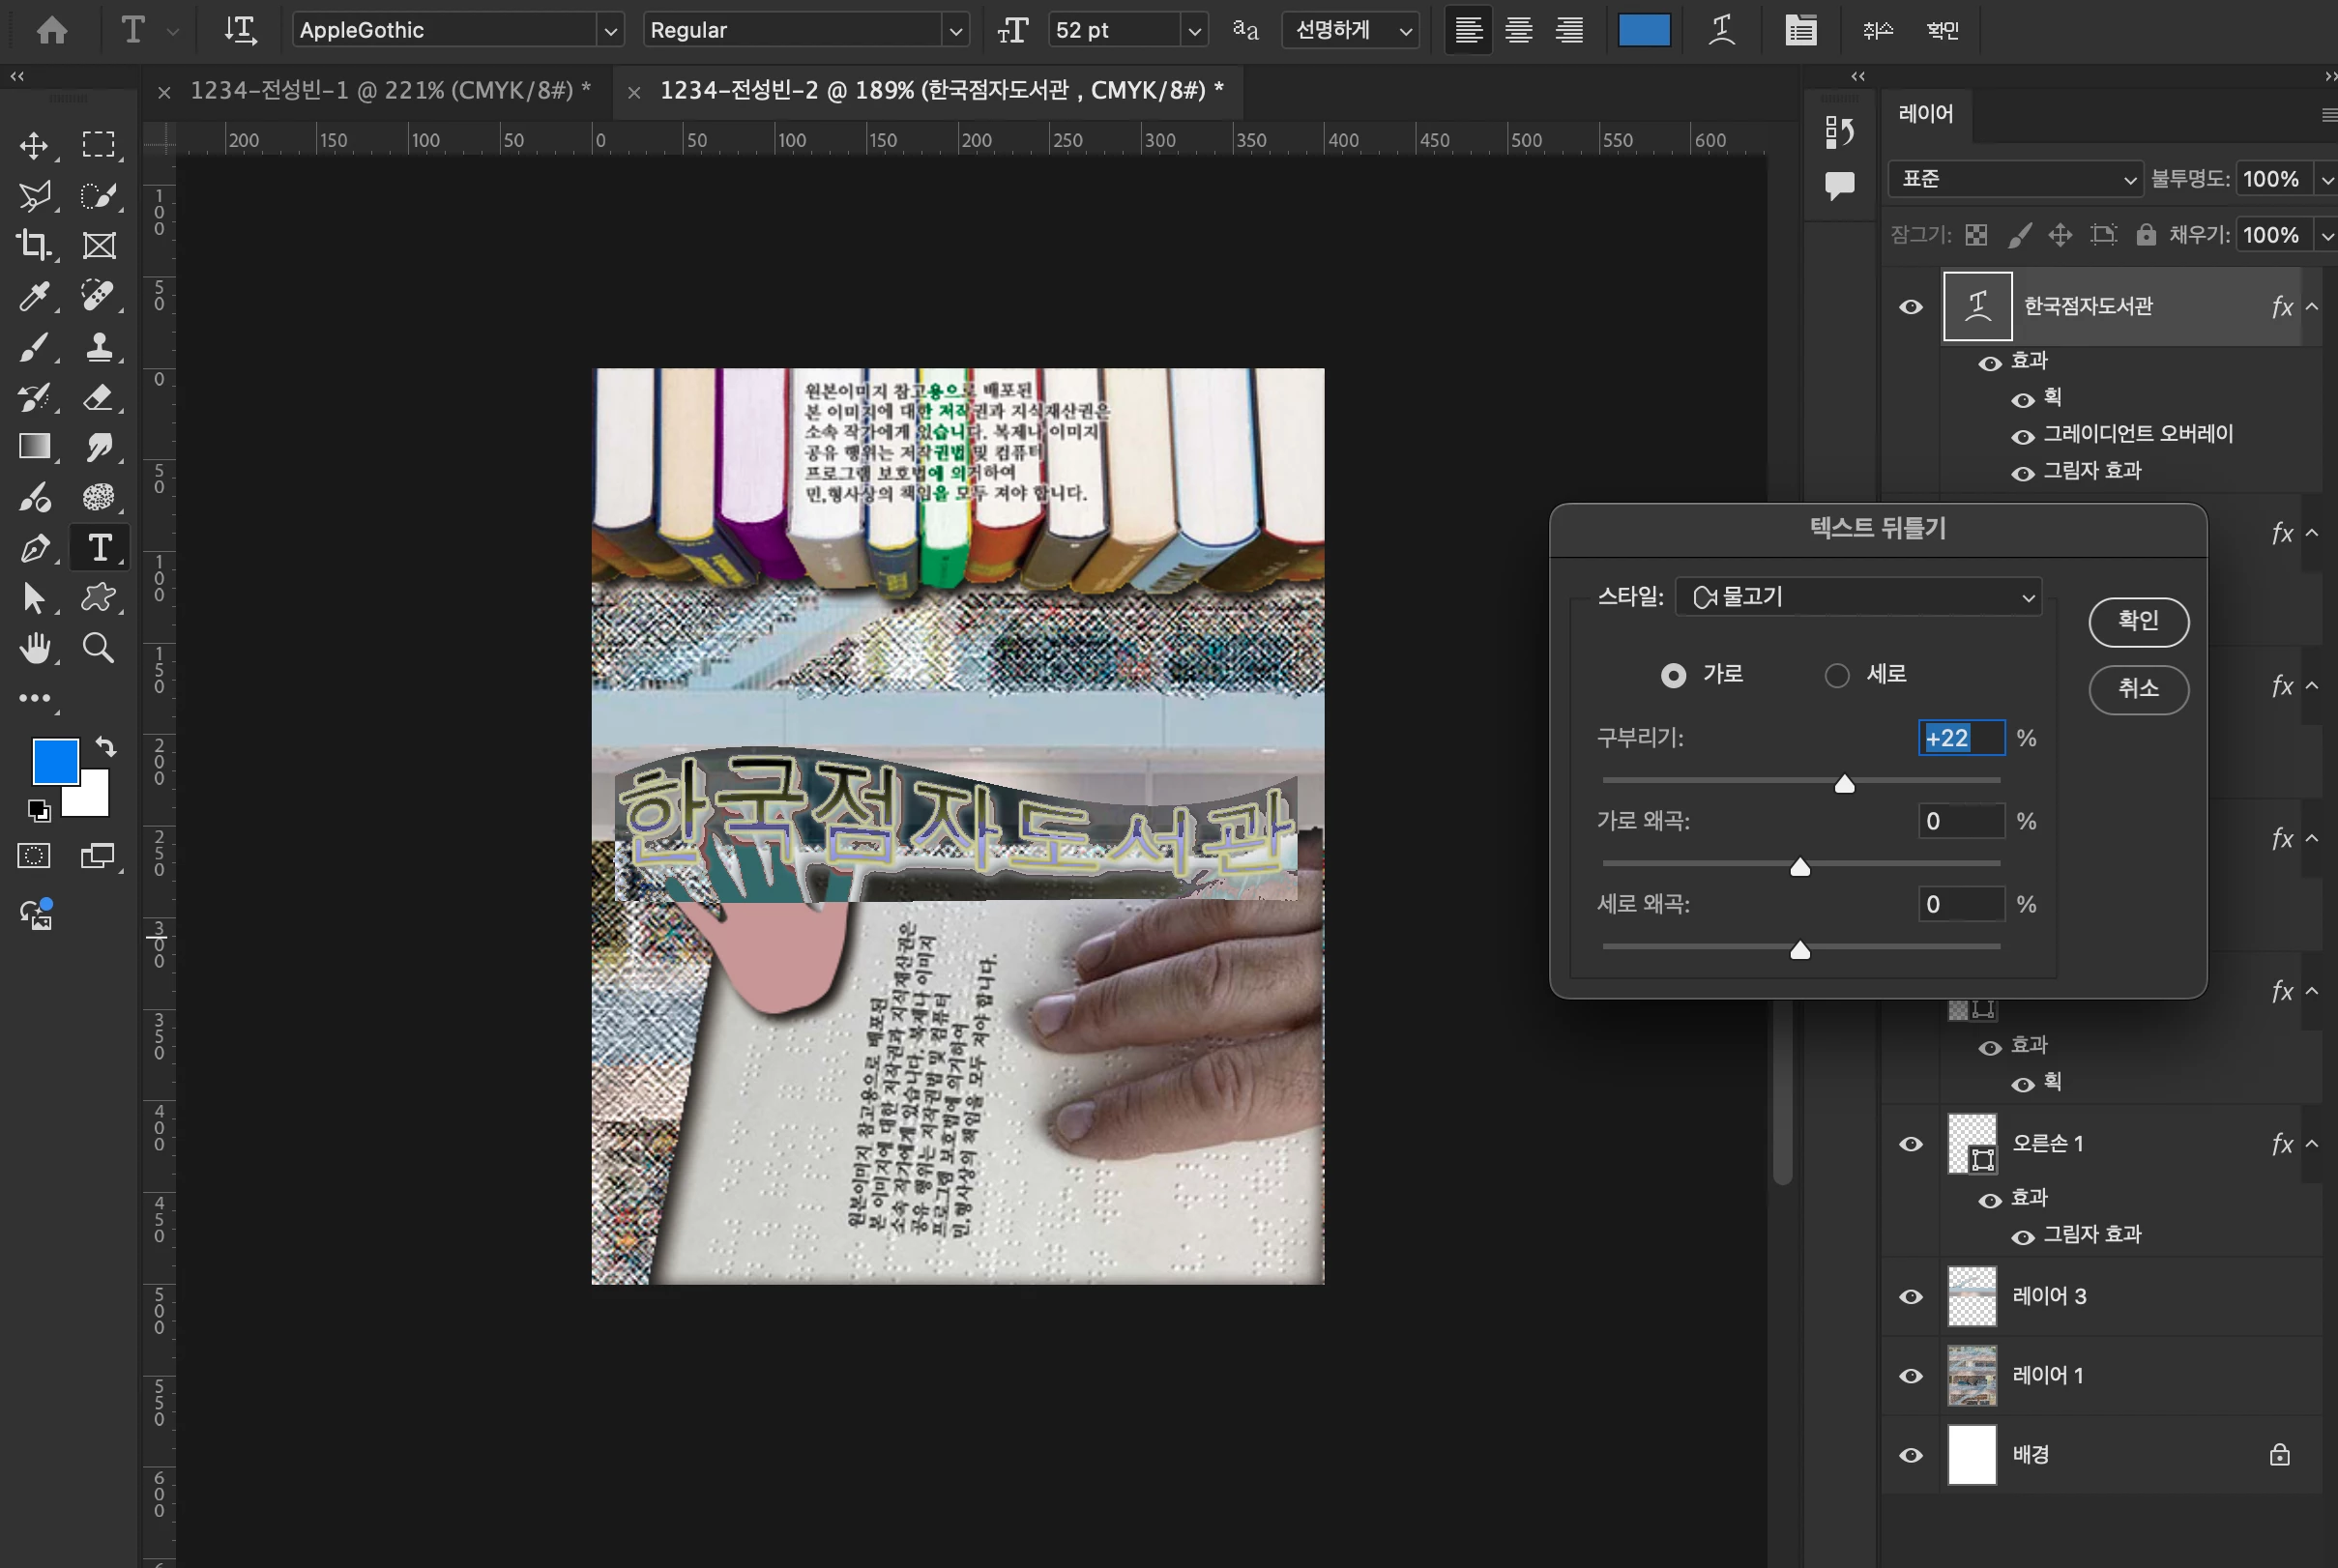Click the Create Warped Text icon
The height and width of the screenshot is (1568, 2338).
pos(1721,30)
